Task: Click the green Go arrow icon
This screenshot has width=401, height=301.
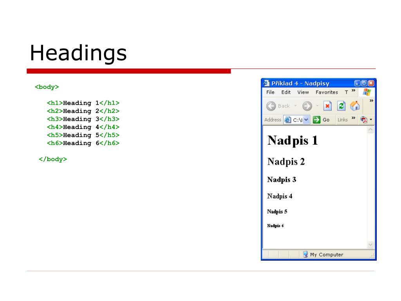Action: [316, 120]
